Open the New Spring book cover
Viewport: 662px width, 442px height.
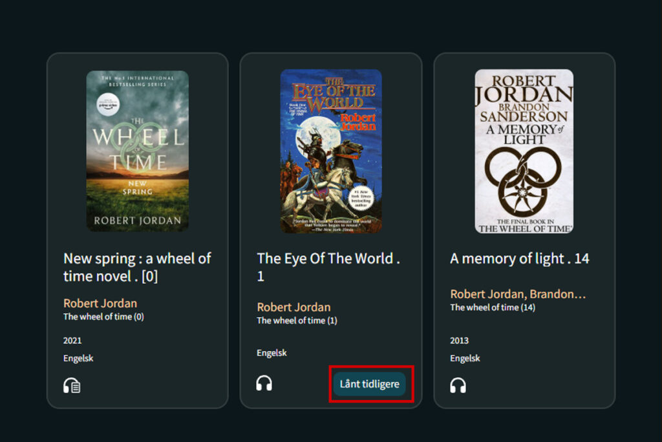pos(137,151)
